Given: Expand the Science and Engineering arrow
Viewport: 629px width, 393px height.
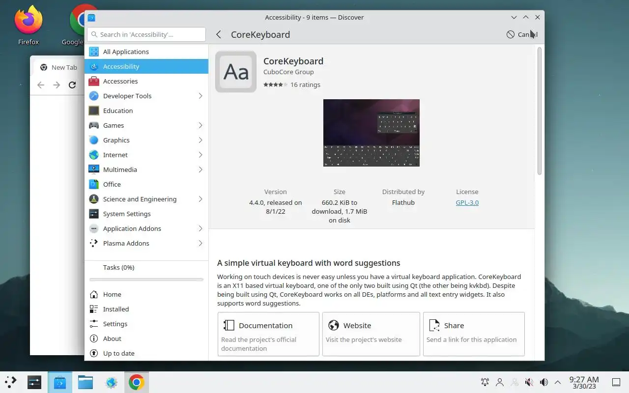Looking at the screenshot, I should click(x=200, y=199).
